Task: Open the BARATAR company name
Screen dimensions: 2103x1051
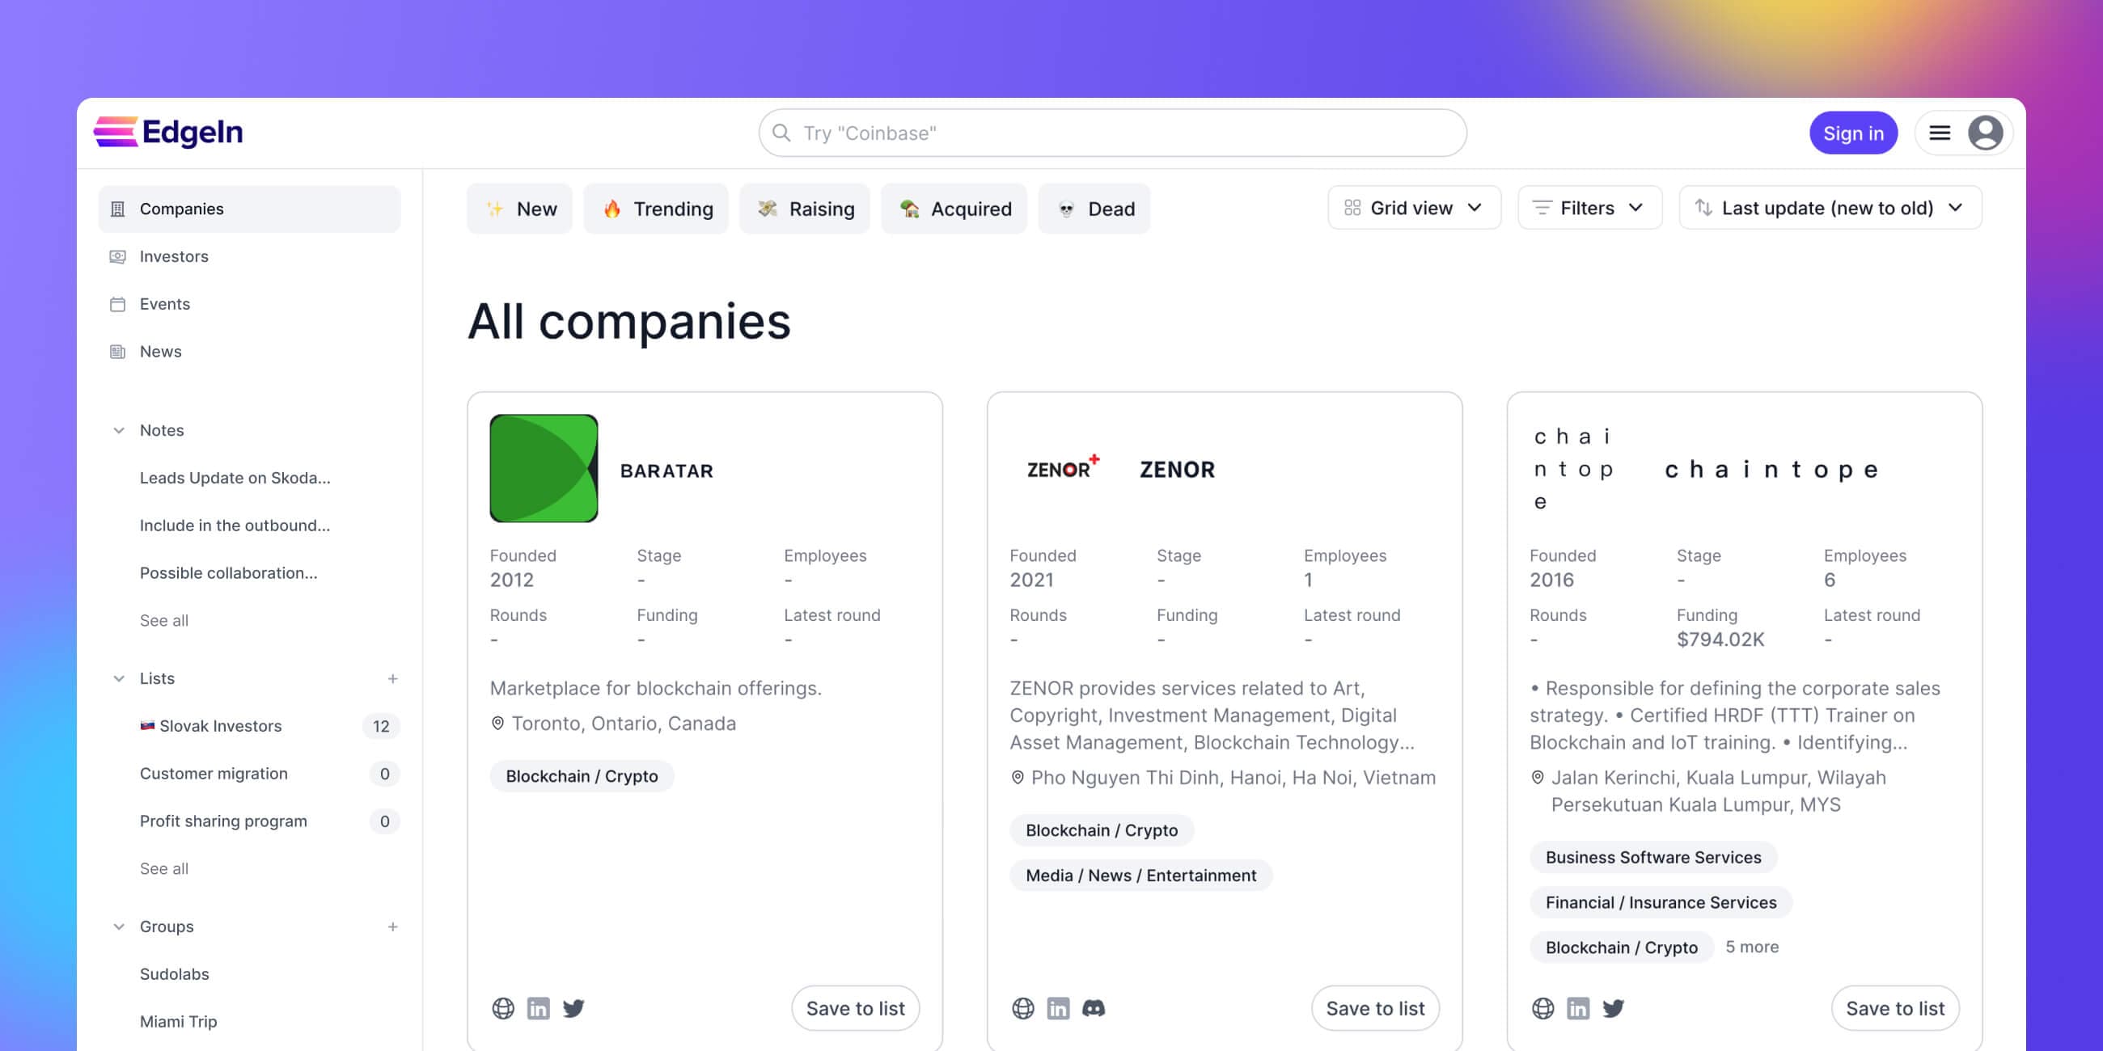Action: 667,471
